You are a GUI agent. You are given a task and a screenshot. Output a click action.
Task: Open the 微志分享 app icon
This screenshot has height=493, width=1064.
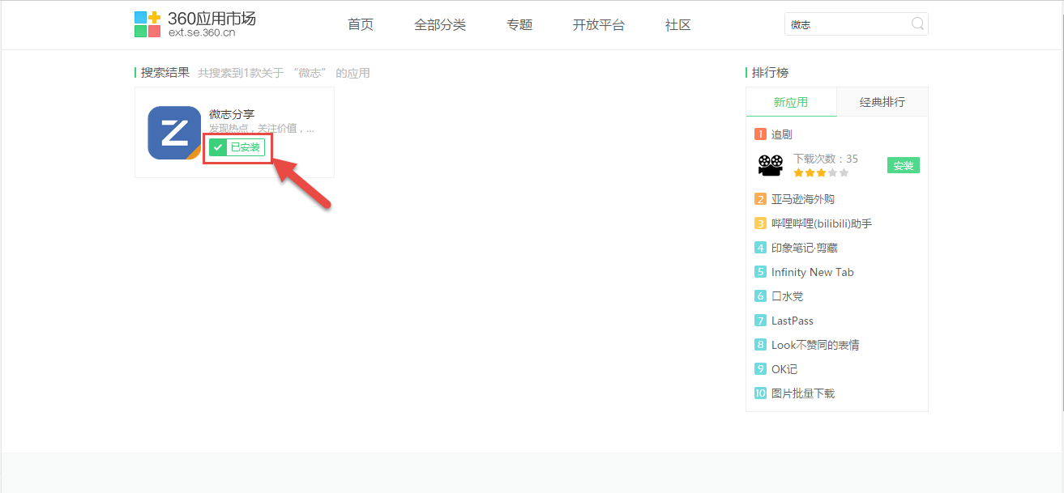point(174,133)
